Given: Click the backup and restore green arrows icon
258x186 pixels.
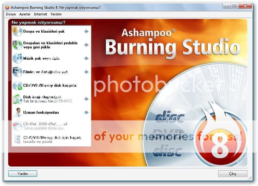Looking at the screenshot, I should tap(17, 45).
